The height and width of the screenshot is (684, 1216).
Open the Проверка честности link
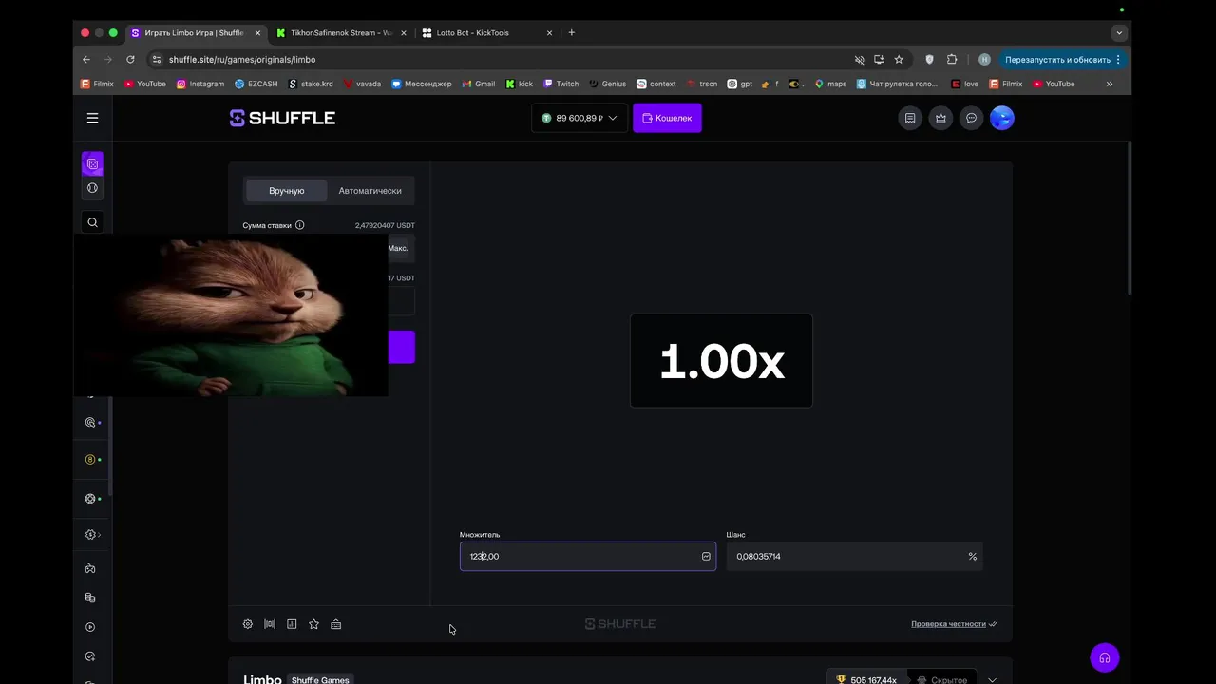click(x=954, y=624)
